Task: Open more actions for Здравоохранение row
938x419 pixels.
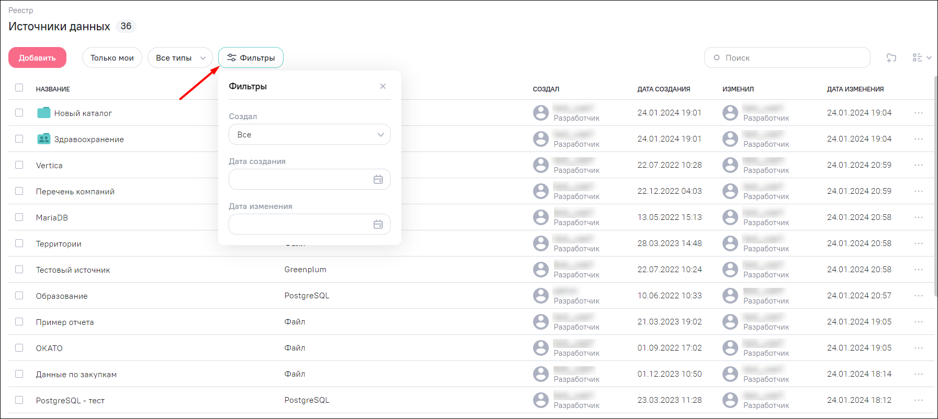Action: 919,139
